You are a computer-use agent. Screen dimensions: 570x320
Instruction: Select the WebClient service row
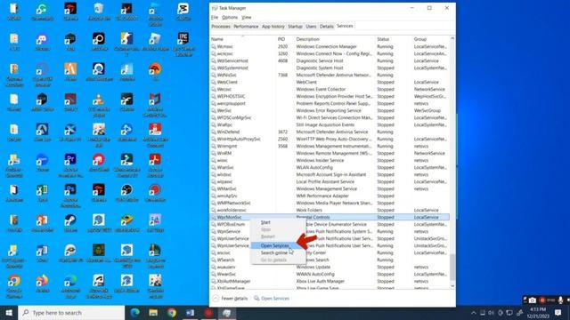coord(330,82)
